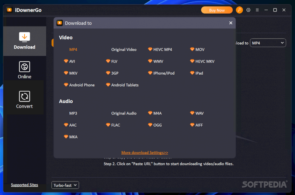Select 3GP video format
This screenshot has height=195, width=295.
(115, 73)
